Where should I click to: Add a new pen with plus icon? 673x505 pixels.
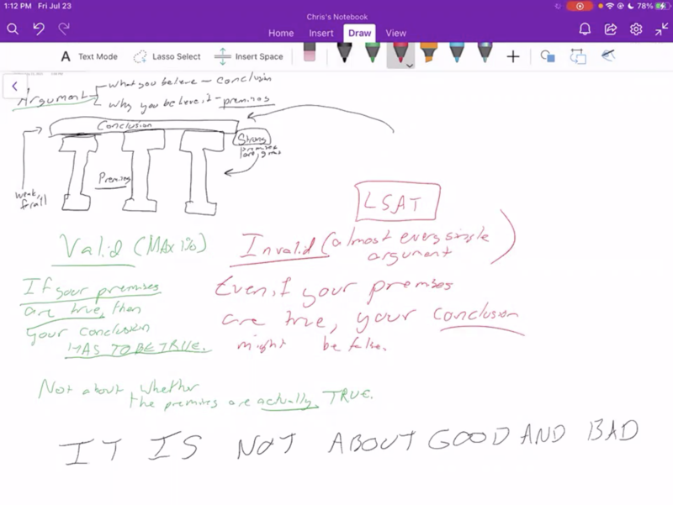[x=513, y=56]
